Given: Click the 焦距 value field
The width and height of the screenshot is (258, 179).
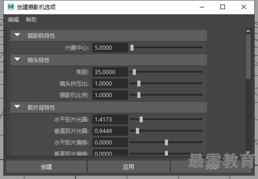Looking at the screenshot, I should pyautogui.click(x=110, y=72).
